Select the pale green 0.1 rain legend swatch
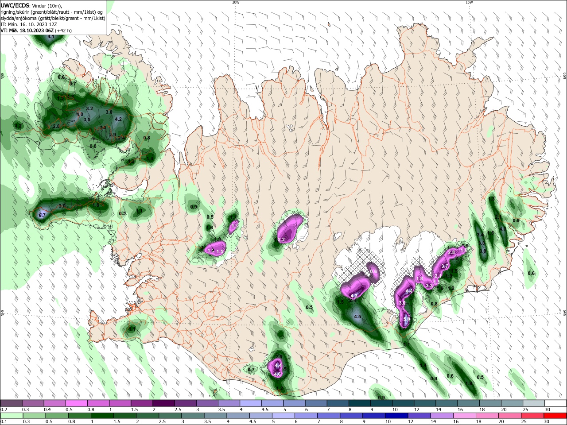Image resolution: width=567 pixels, height=425 pixels. point(12,416)
